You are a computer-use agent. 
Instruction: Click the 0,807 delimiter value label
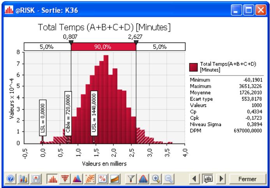coord(70,37)
